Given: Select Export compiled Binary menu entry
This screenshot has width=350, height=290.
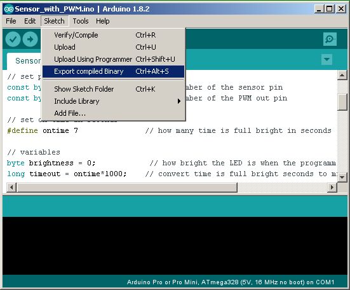Looking at the screenshot, I should point(113,71).
